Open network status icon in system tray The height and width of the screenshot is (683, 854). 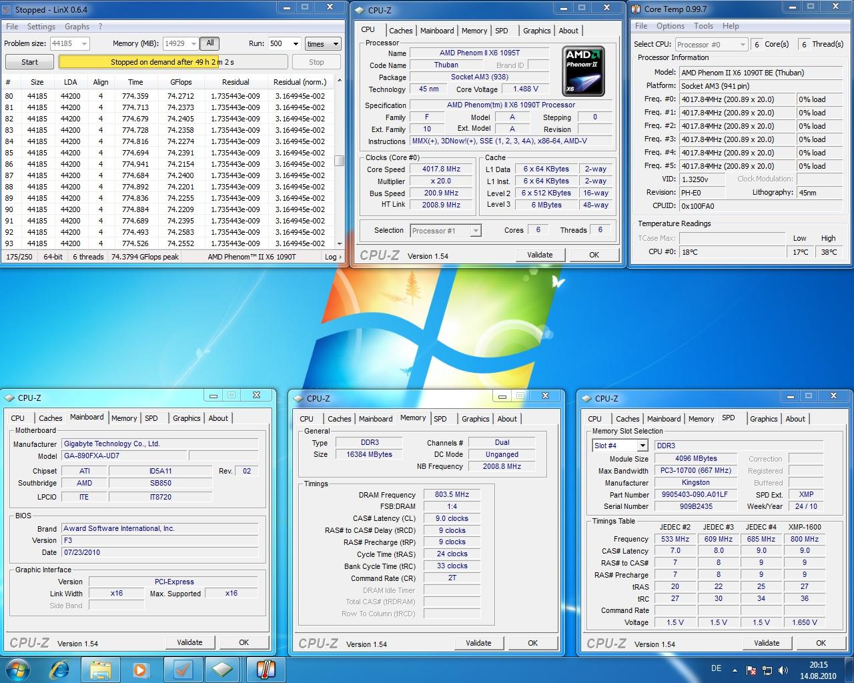pyautogui.click(x=767, y=670)
